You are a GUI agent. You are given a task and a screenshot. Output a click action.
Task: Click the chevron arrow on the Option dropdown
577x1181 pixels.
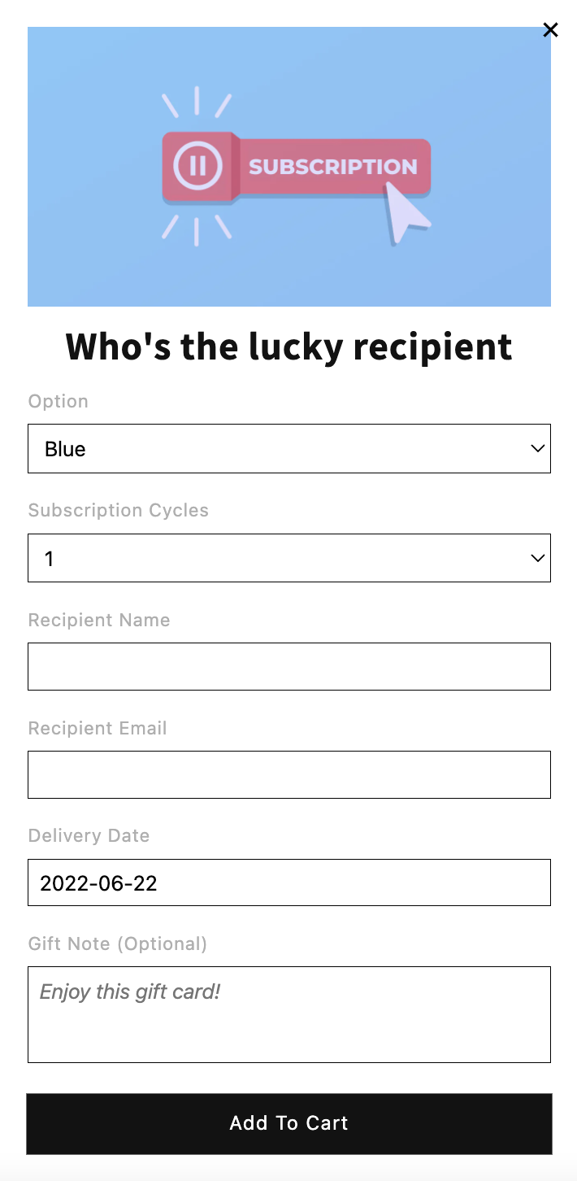coord(537,448)
